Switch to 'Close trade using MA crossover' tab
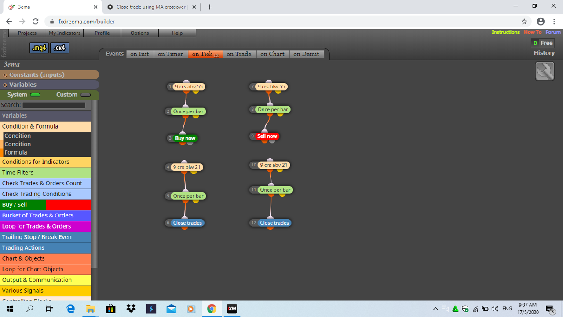563x317 pixels. click(x=151, y=7)
